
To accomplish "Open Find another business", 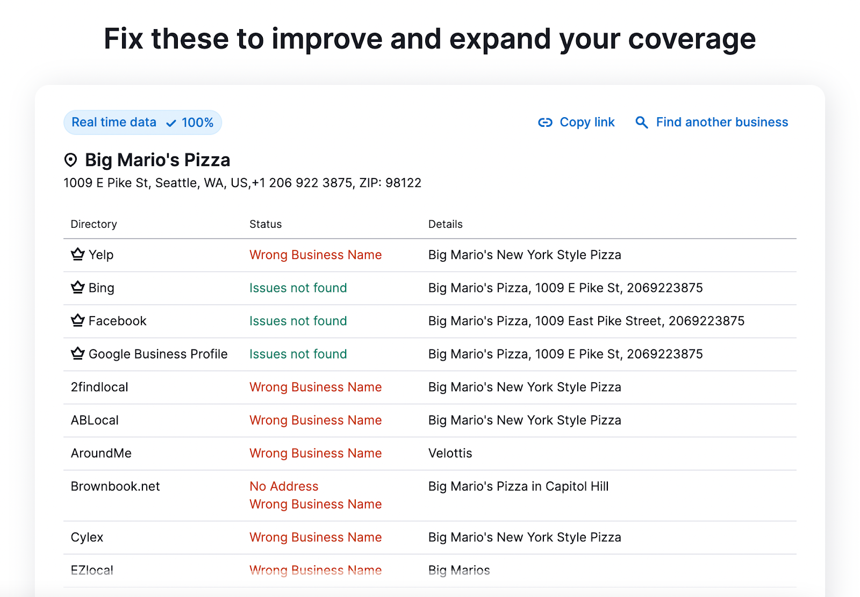I will pos(721,123).
